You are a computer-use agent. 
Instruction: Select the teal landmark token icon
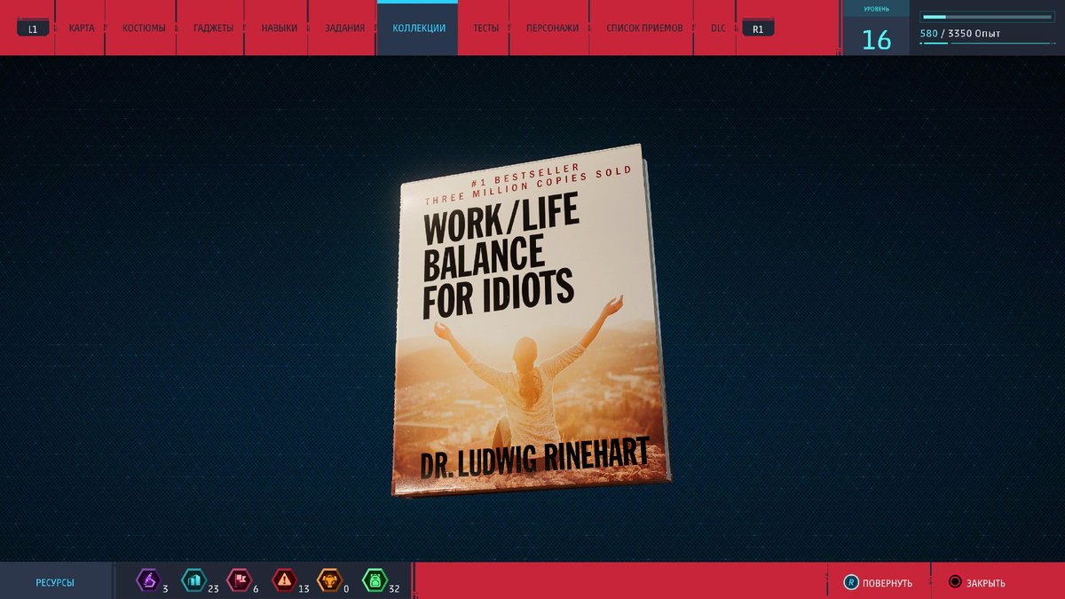pyautogui.click(x=193, y=581)
